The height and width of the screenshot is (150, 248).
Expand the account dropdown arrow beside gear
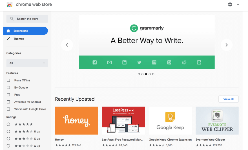click(x=238, y=5)
